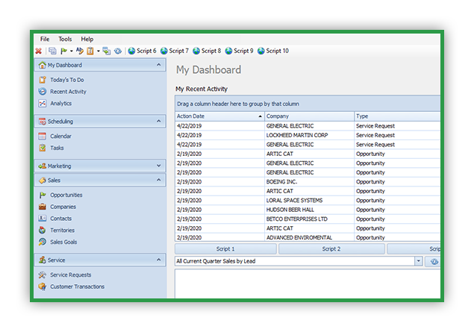Click the group-by panel above the grid
Screen dimensions: 474x332
[308, 104]
